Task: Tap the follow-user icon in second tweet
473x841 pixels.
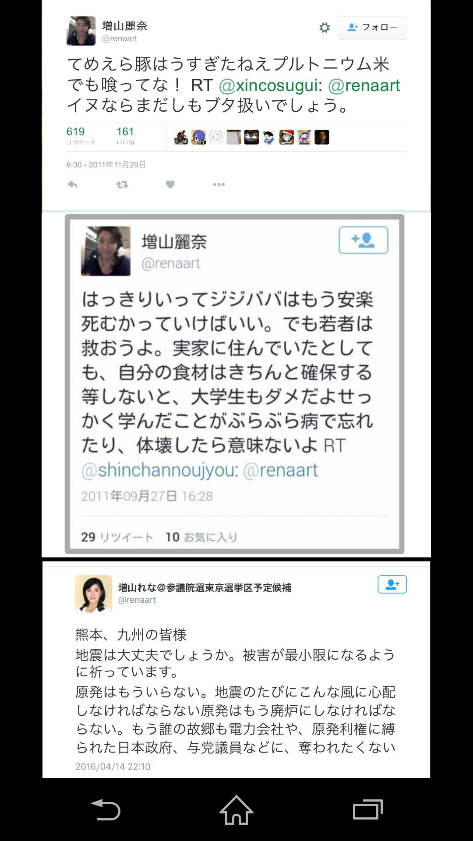Action: [364, 240]
